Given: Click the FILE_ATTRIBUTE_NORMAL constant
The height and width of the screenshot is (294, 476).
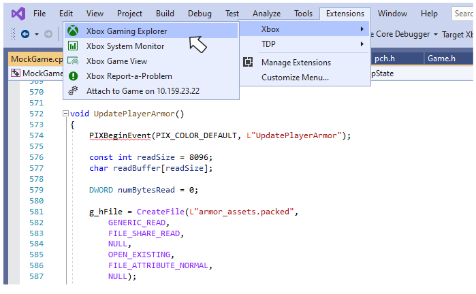Looking at the screenshot, I should coord(158,265).
